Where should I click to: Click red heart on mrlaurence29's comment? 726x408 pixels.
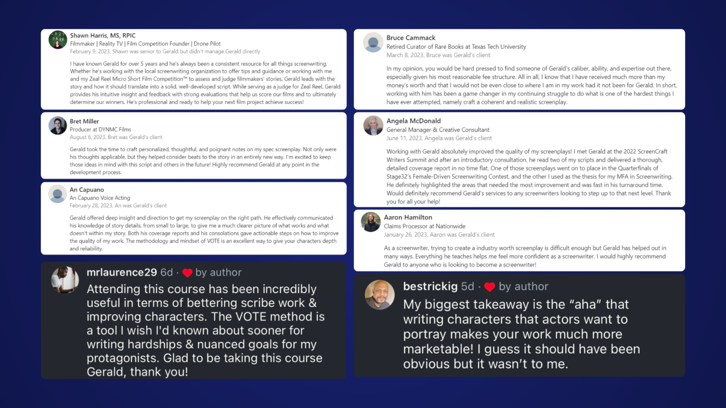click(x=188, y=273)
